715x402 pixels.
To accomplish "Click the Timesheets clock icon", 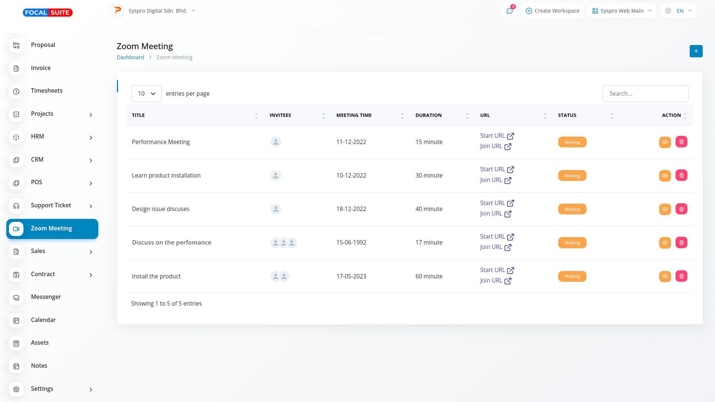I will click(x=16, y=91).
